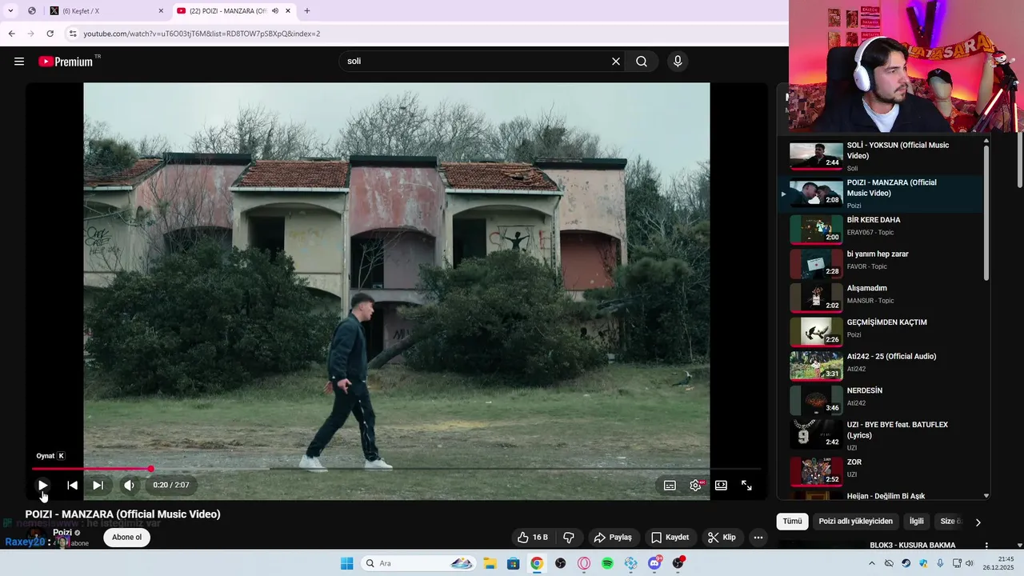This screenshot has height=576, width=1024.
Task: Play NERDESİN by Ati242
Action: (880, 400)
